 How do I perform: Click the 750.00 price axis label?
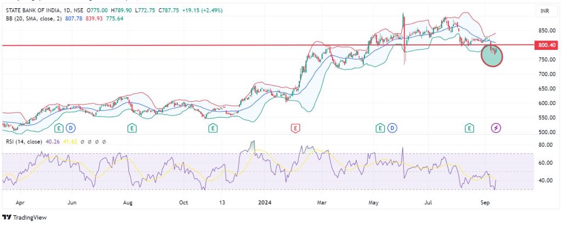click(x=547, y=60)
